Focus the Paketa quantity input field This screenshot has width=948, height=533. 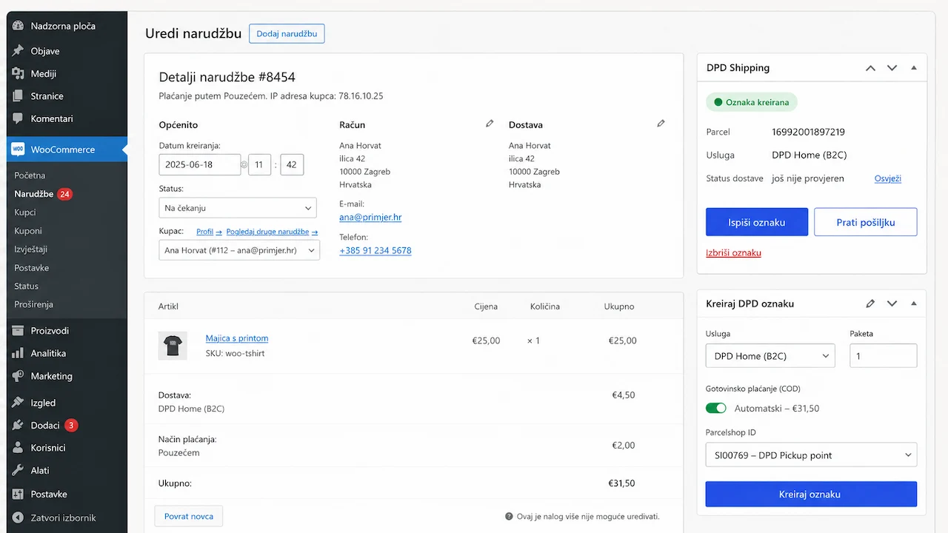[884, 356]
